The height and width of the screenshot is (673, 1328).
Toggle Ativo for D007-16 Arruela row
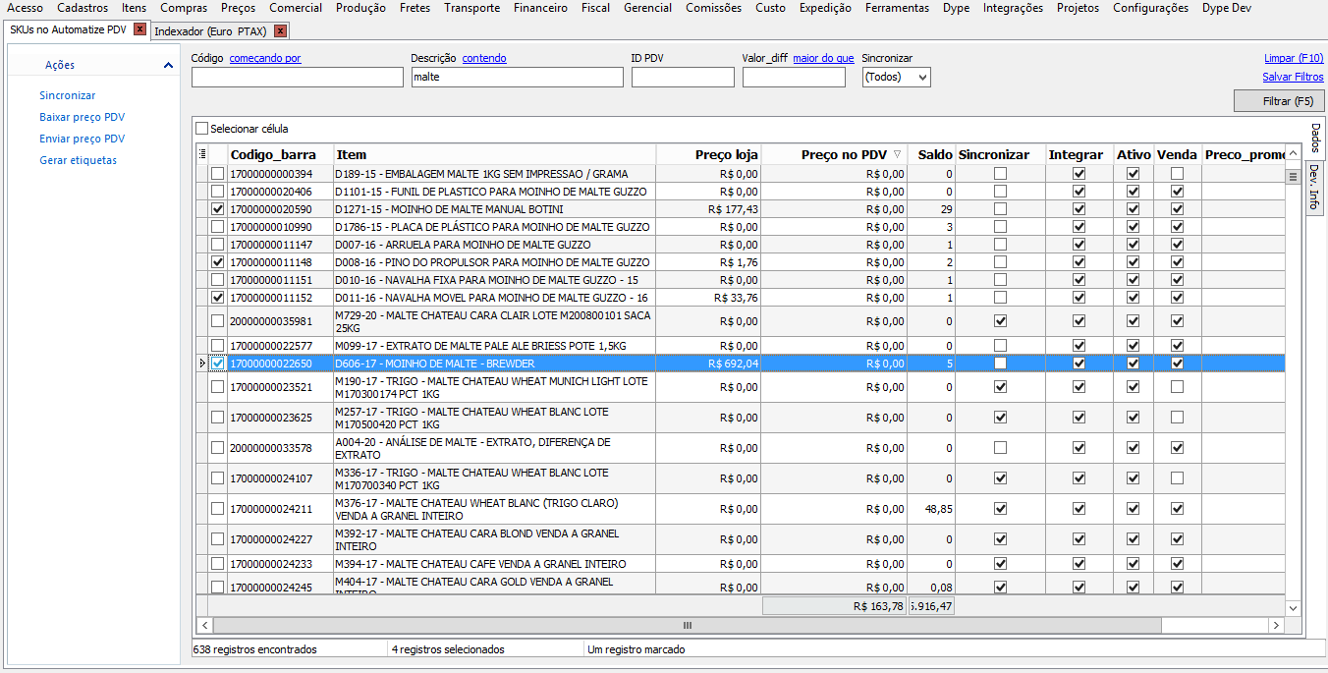pyautogui.click(x=1133, y=245)
